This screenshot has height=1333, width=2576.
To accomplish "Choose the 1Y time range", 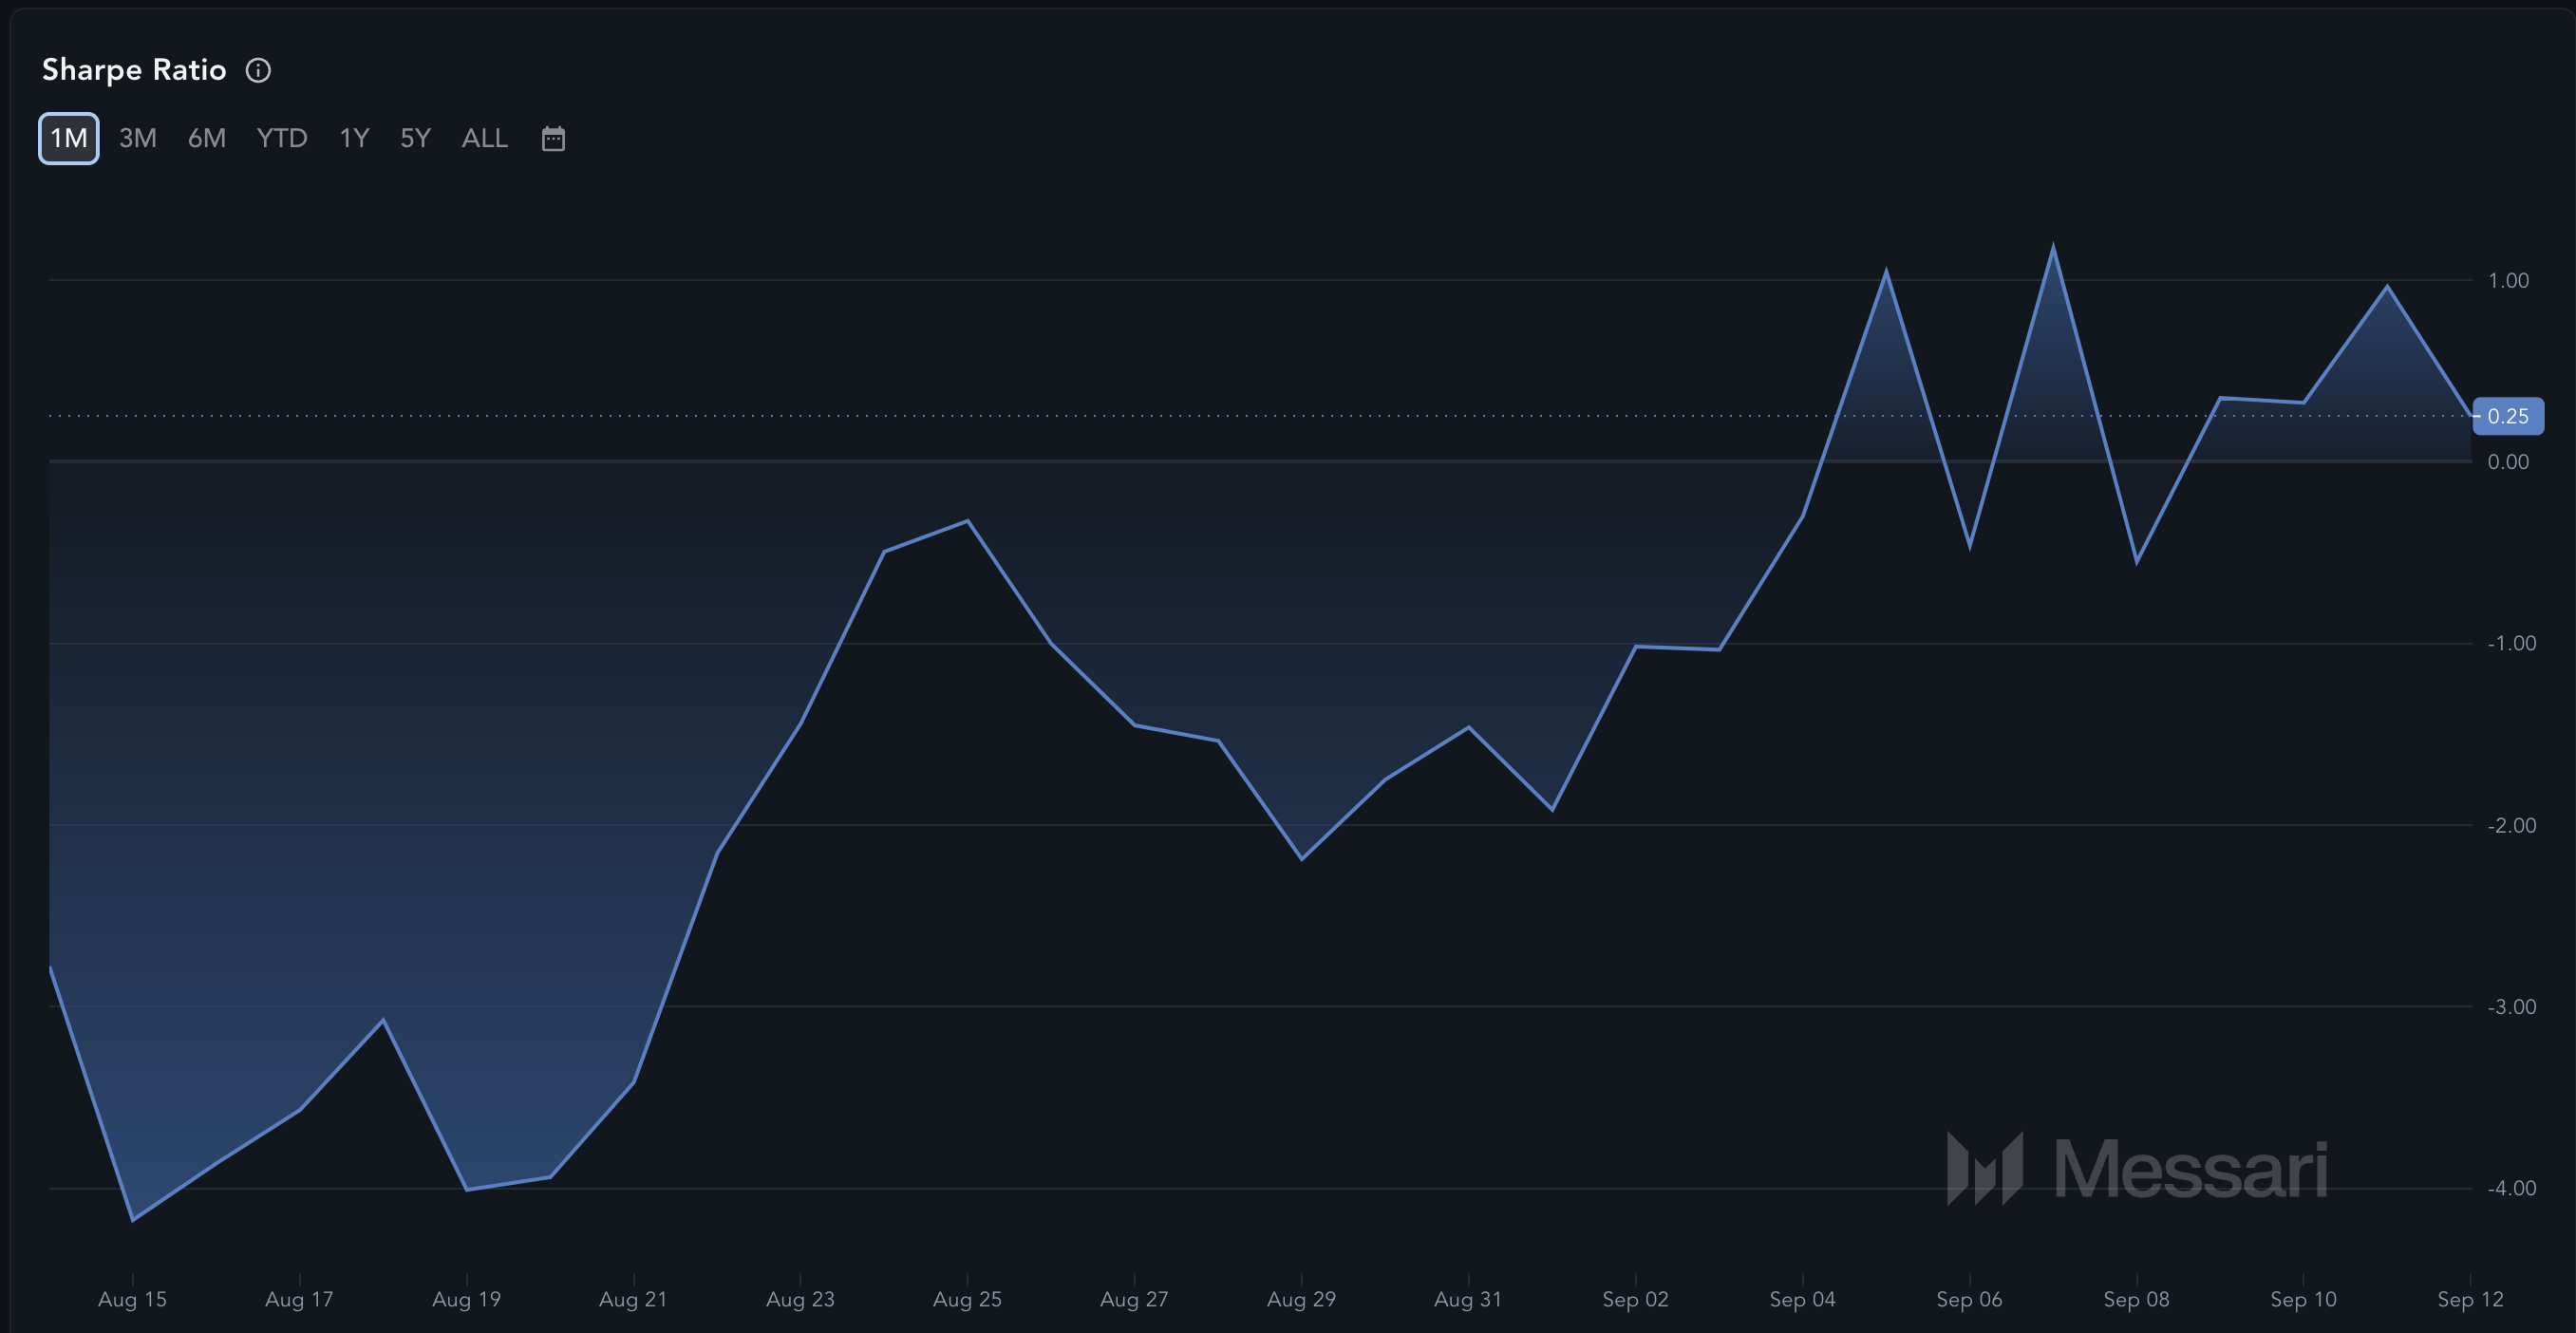I will point(354,138).
